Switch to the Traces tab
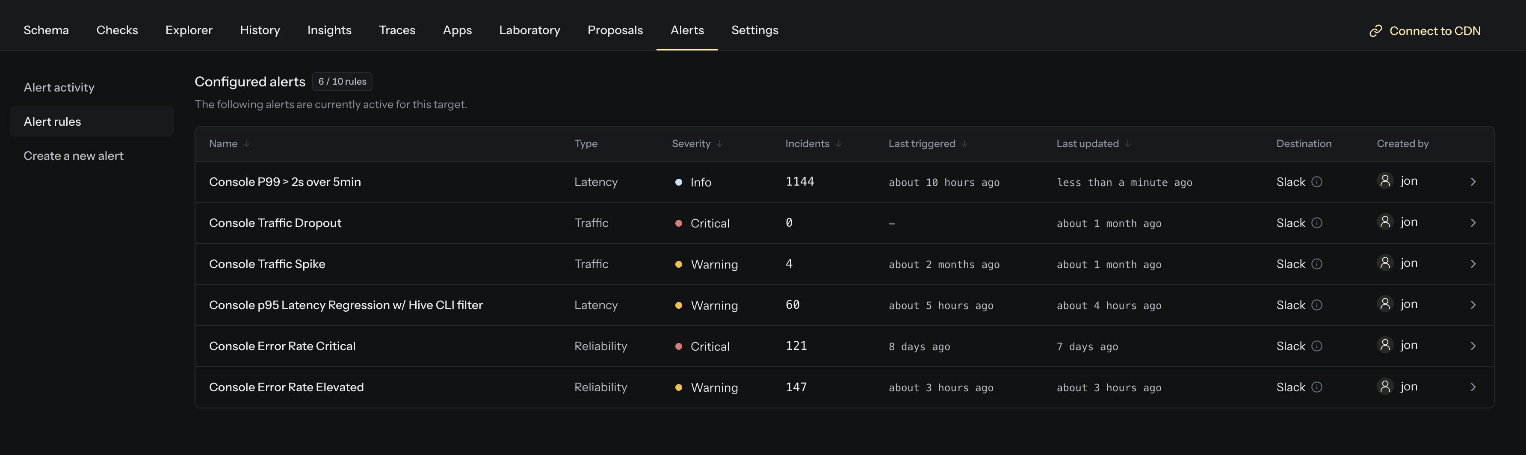Image resolution: width=1526 pixels, height=455 pixels. click(x=397, y=30)
